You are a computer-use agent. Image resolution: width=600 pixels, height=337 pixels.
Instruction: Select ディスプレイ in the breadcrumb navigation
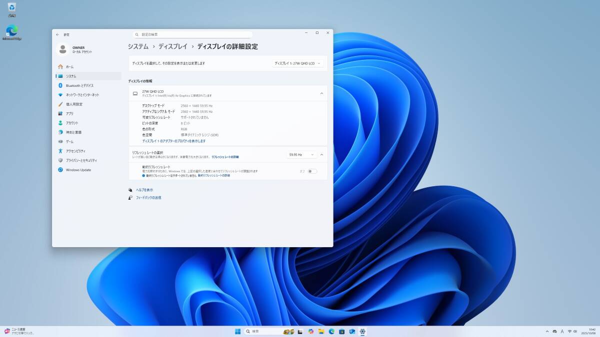coord(172,46)
